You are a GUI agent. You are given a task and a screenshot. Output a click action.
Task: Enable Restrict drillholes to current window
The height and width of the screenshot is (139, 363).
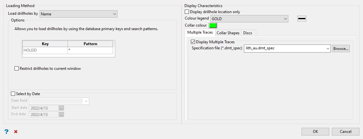point(17,68)
